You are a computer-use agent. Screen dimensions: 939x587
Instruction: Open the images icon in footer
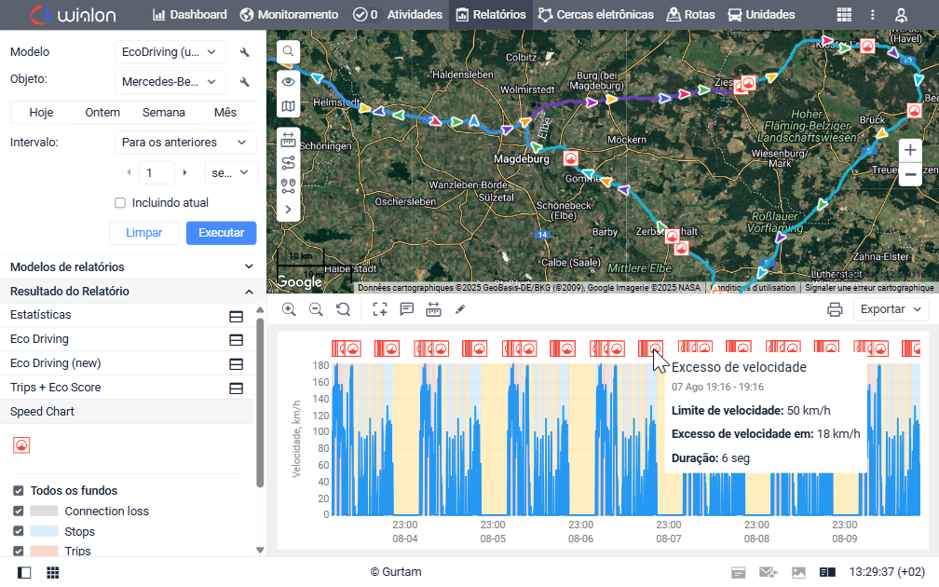point(798,573)
